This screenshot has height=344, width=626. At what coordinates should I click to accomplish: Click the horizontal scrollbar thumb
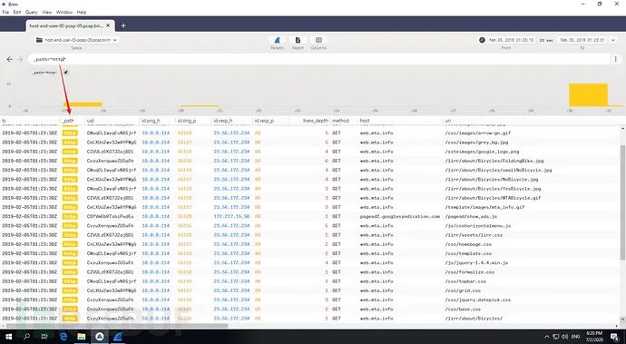click(x=117, y=326)
